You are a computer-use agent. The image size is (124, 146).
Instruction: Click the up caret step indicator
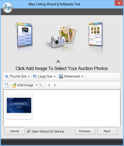tap(58, 61)
